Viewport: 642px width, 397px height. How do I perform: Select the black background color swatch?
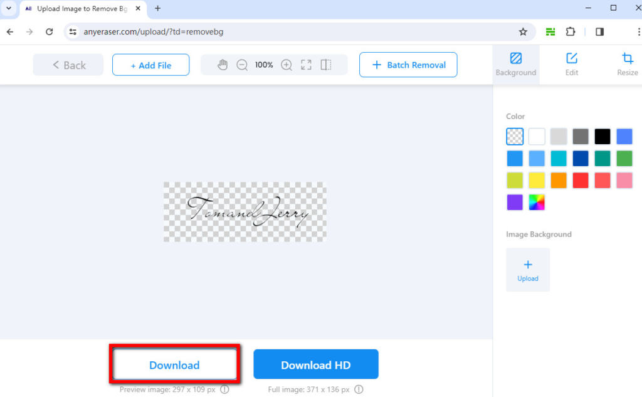tap(602, 136)
